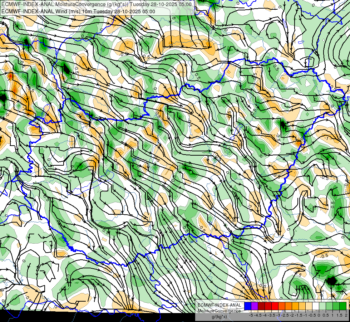Click the -3.5 legend tick label
Screen dimensions: 350x322
(271, 315)
